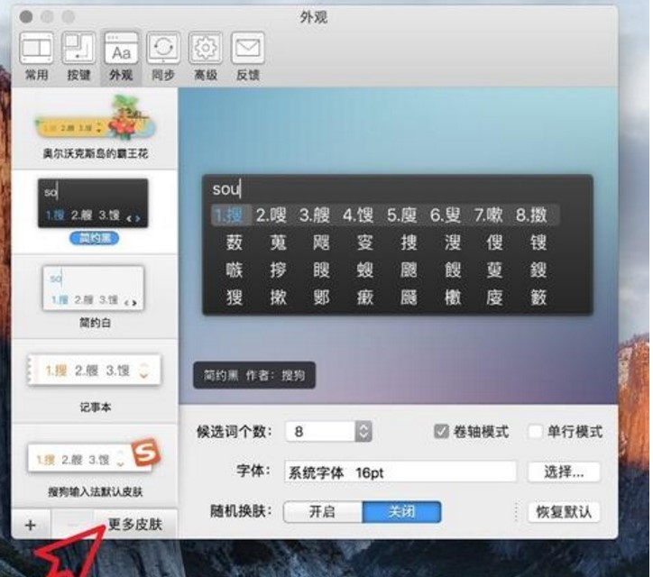Select the 搜狗输入法默认皮肤 default skin

click(96, 466)
